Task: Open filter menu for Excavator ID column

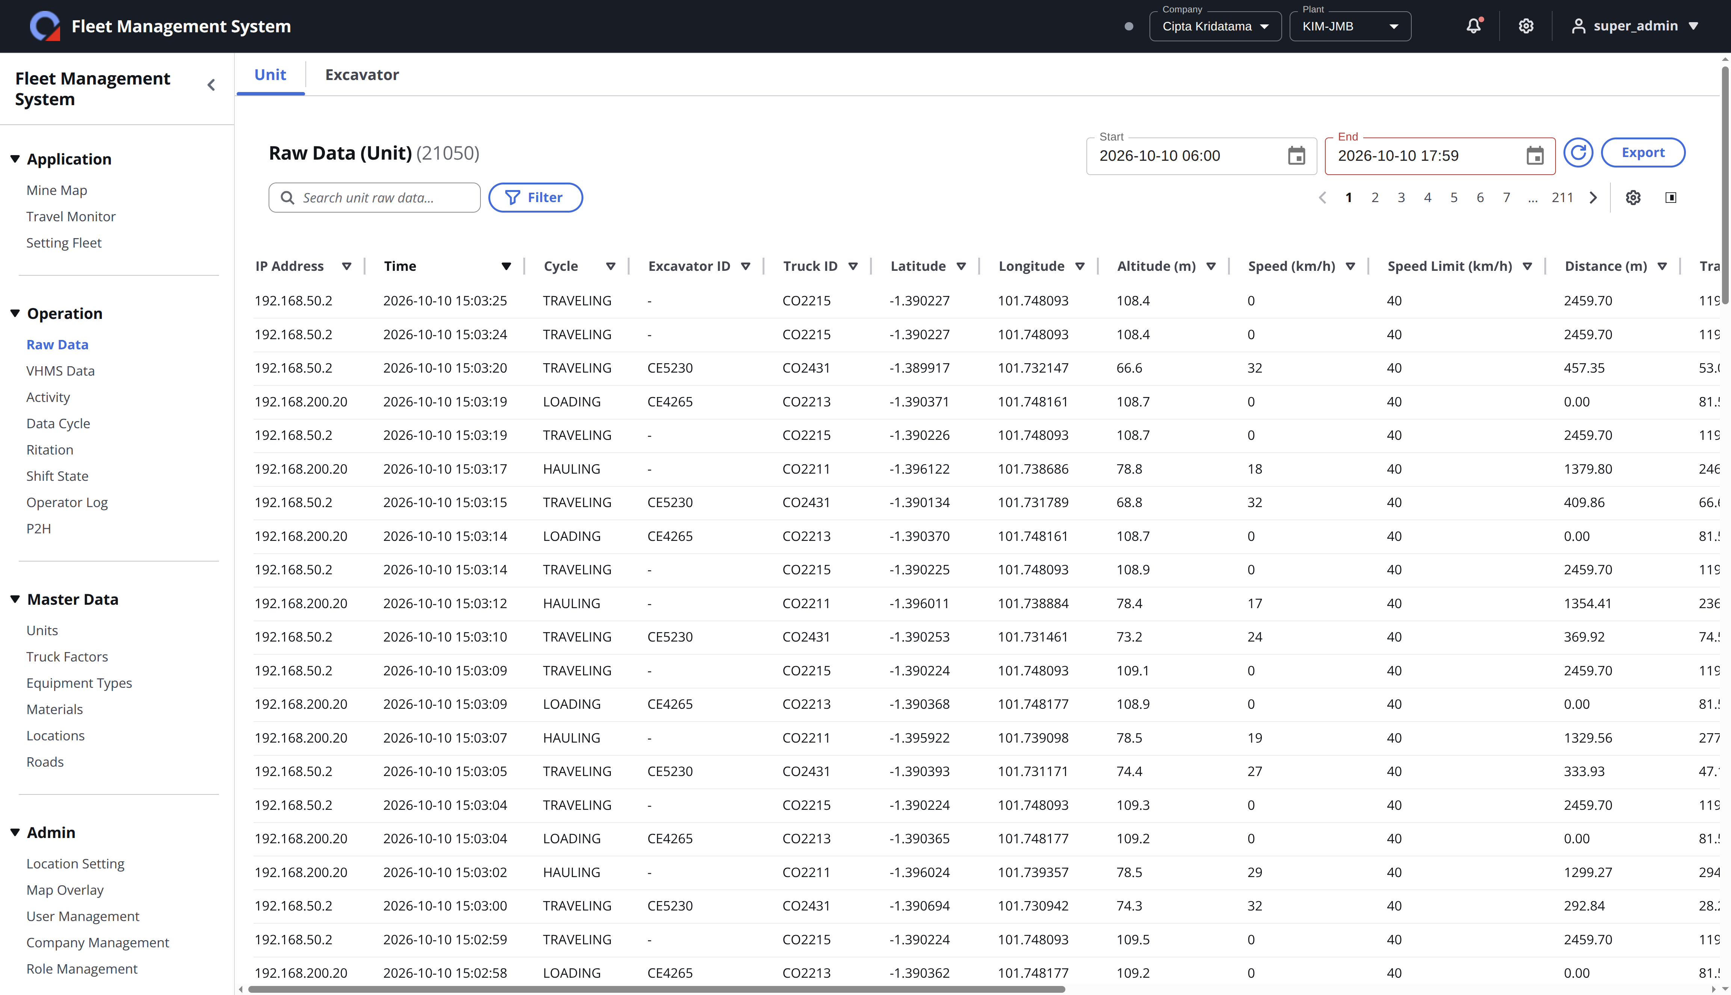Action: [746, 267]
